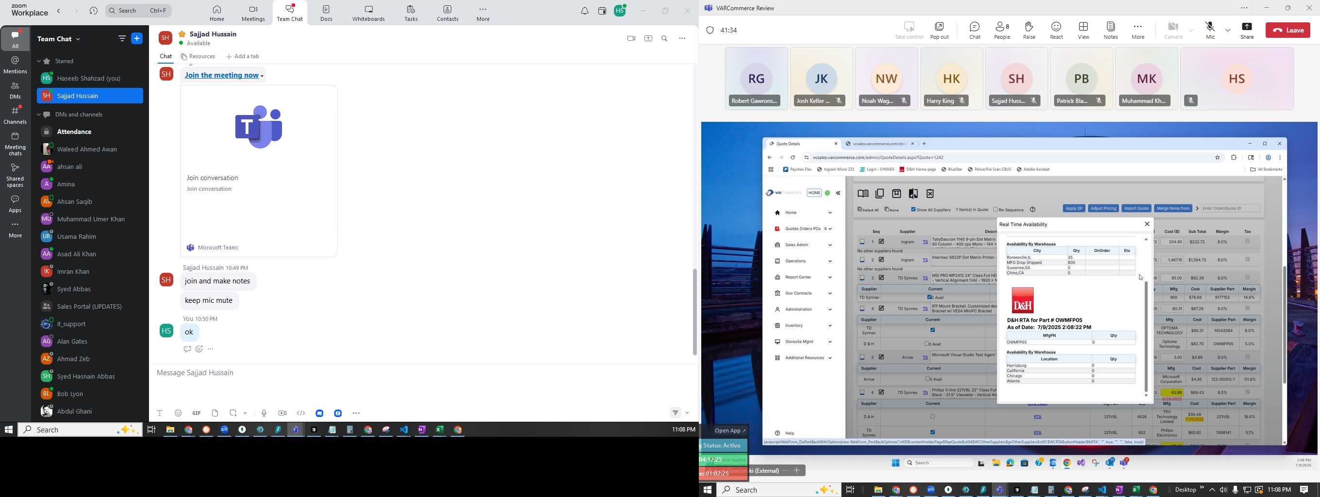Open View layout menu in Teams
Screen dimensions: 1320x497
coord(1083,30)
